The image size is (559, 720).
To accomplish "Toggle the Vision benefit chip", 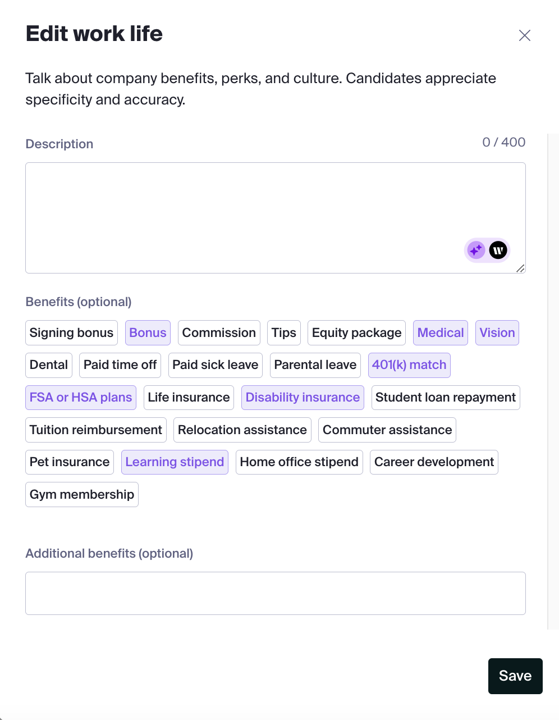I will click(497, 332).
